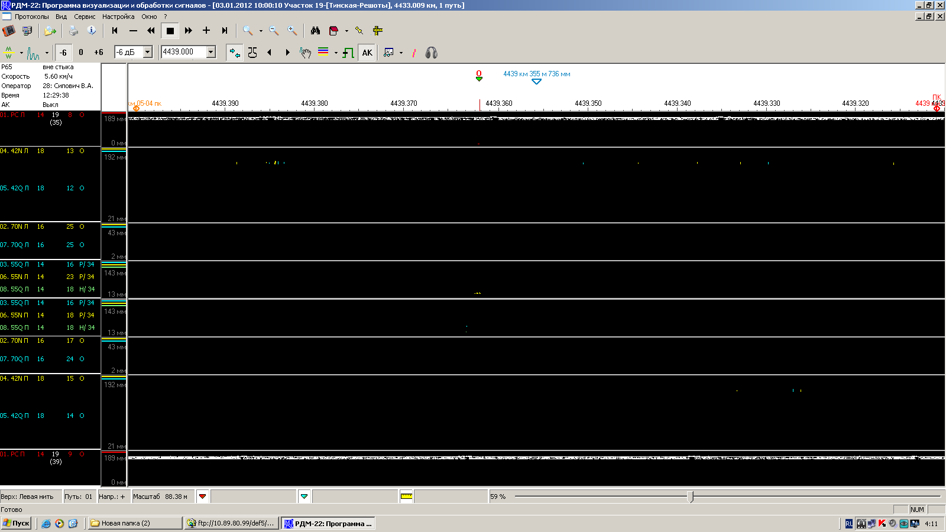Open the Настройка menu

tap(118, 17)
